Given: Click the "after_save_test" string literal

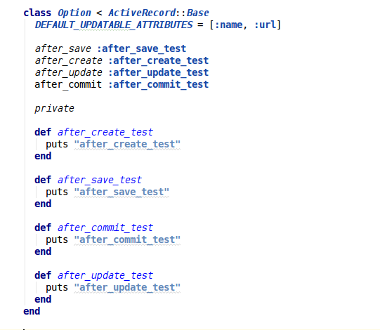Looking at the screenshot, I should coord(122,192).
